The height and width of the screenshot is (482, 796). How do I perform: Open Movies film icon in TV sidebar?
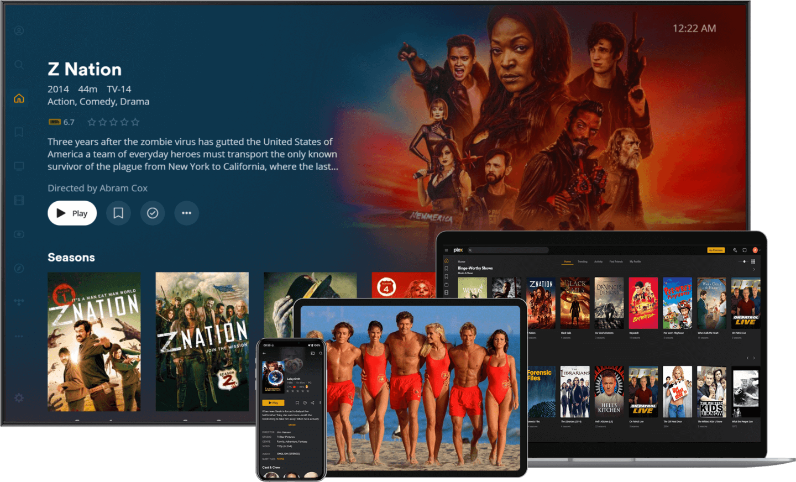point(19,200)
